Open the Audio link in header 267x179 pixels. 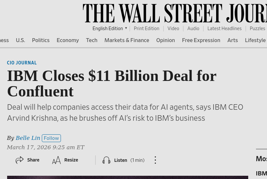click(193, 28)
